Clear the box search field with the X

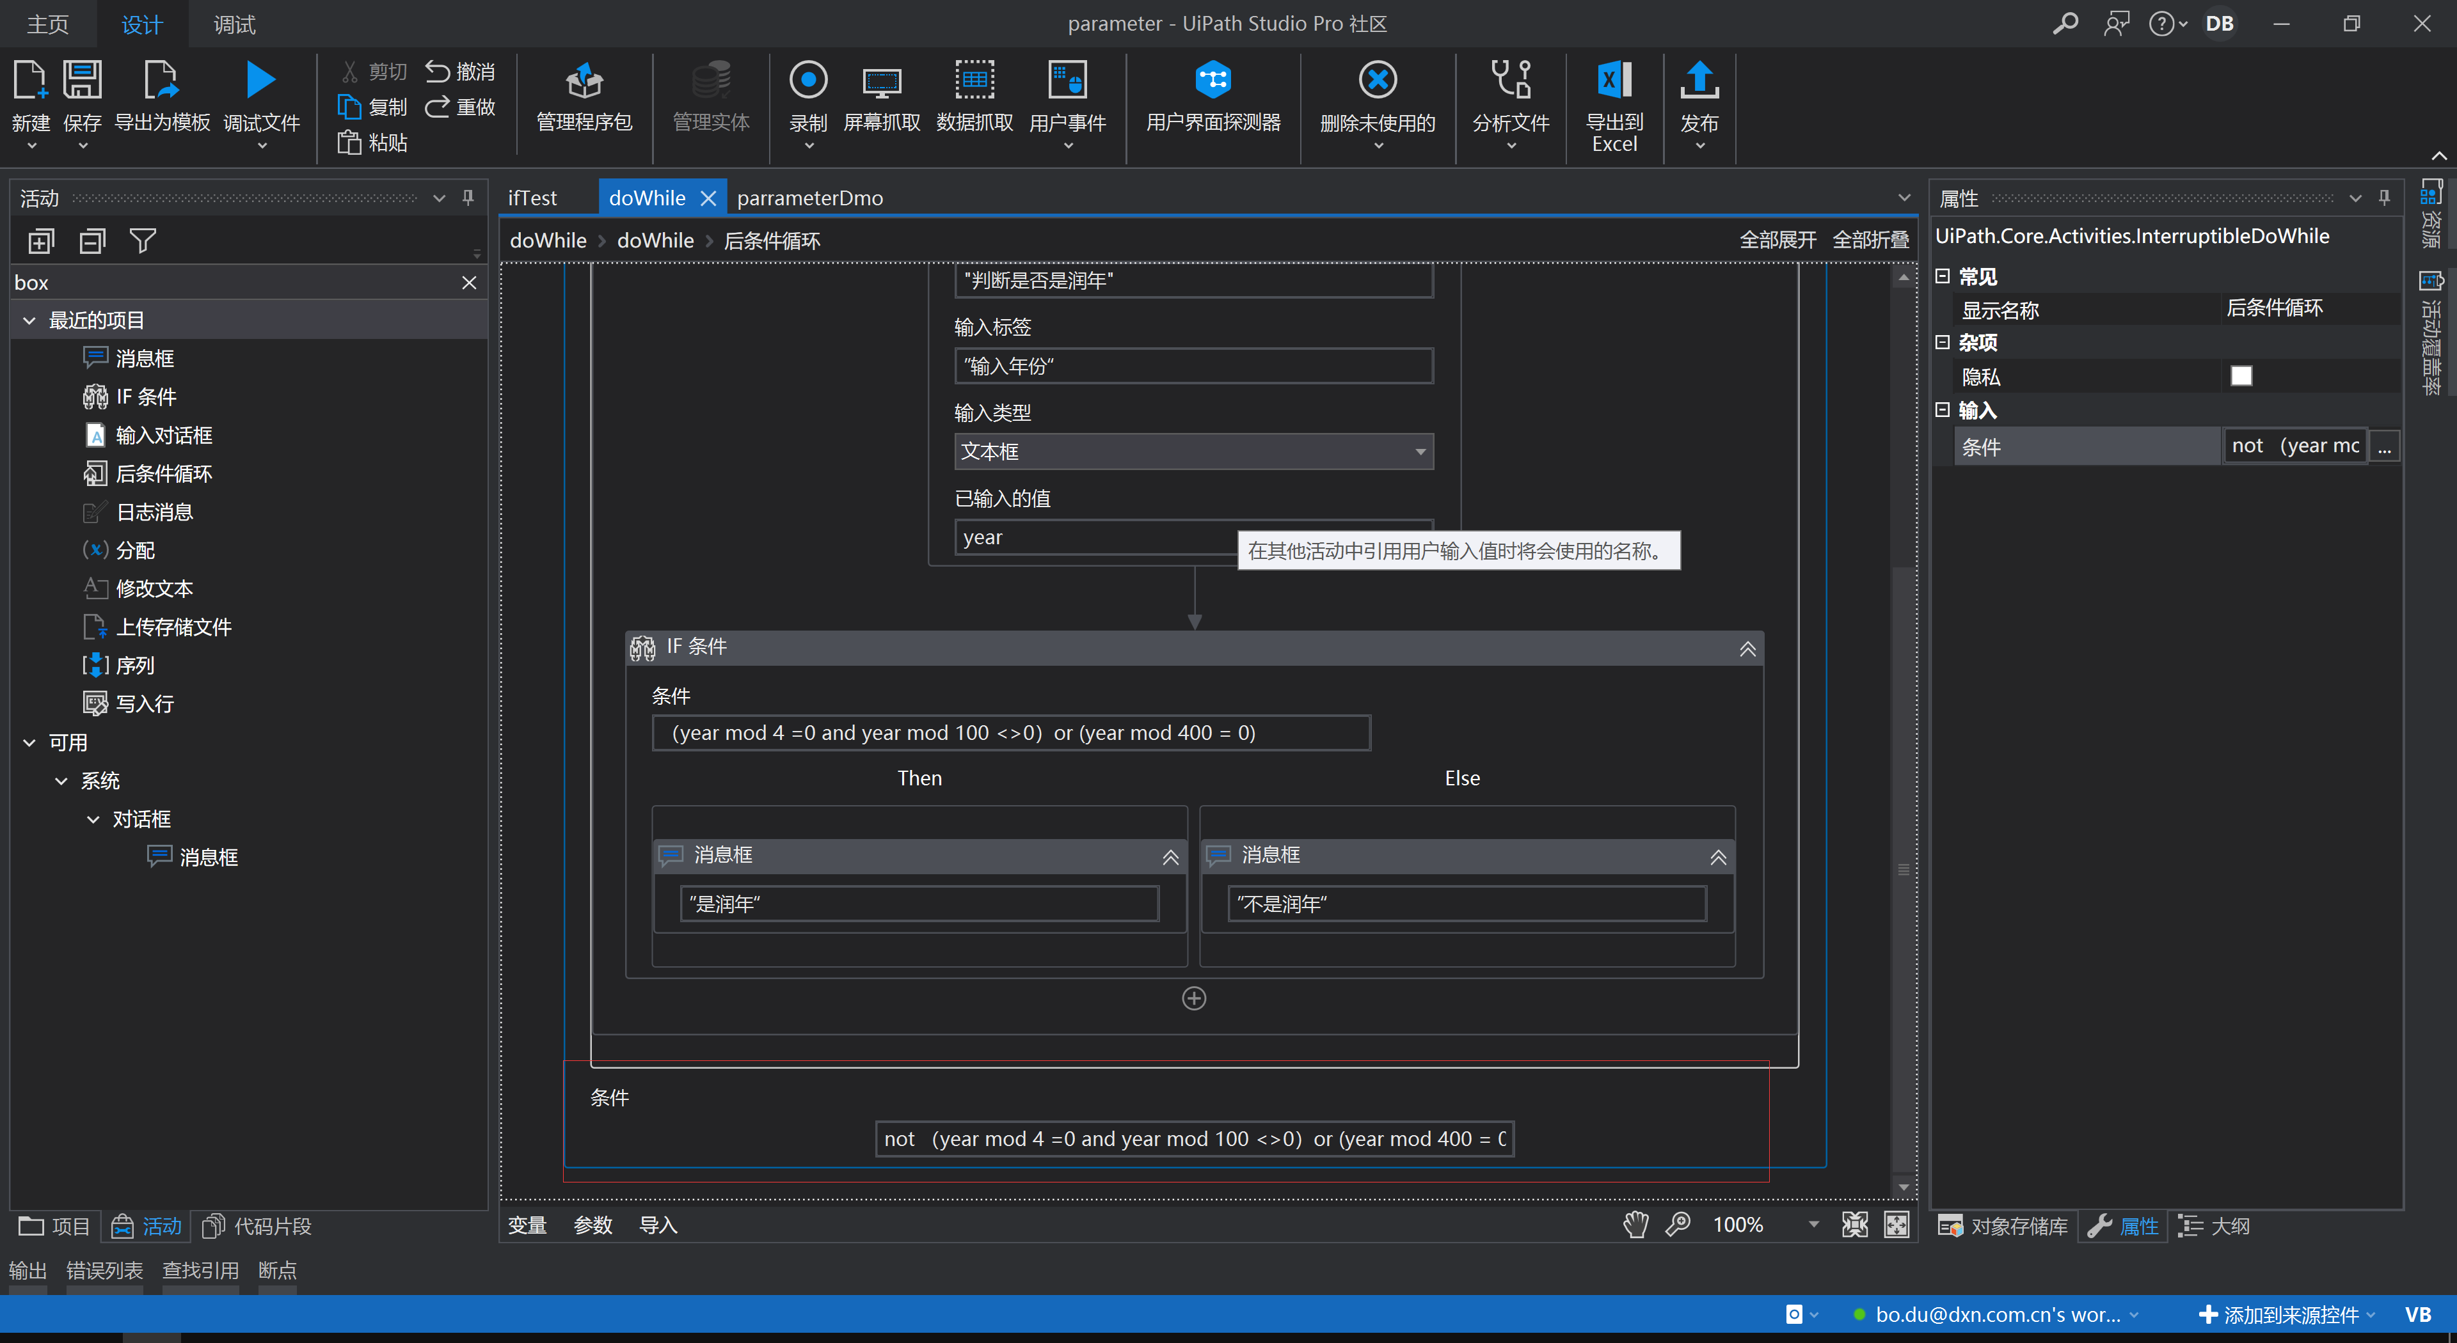468,282
